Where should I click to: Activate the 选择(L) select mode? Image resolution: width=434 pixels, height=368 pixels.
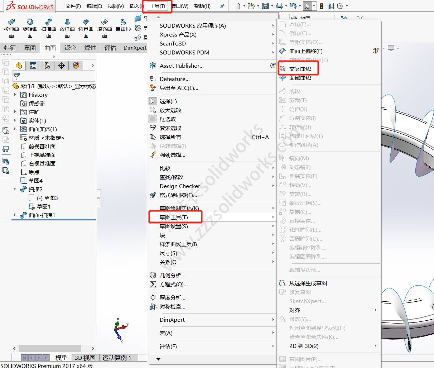(168, 101)
